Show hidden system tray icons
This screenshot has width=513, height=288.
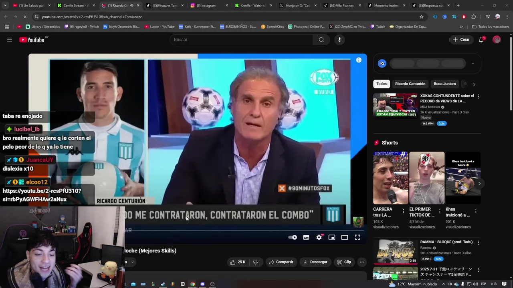pyautogui.click(x=444, y=284)
